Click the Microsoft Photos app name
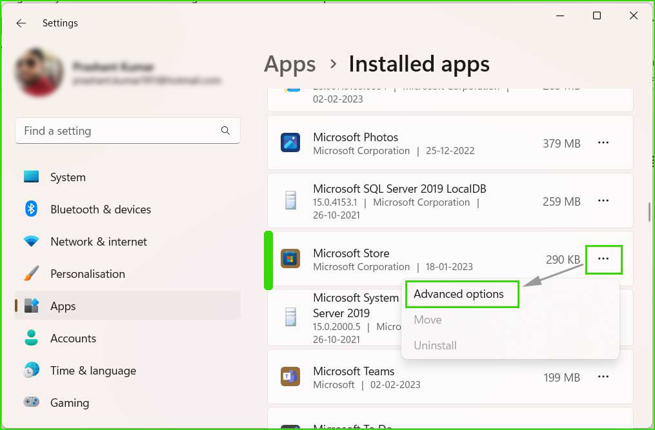655x430 pixels. pyautogui.click(x=356, y=137)
